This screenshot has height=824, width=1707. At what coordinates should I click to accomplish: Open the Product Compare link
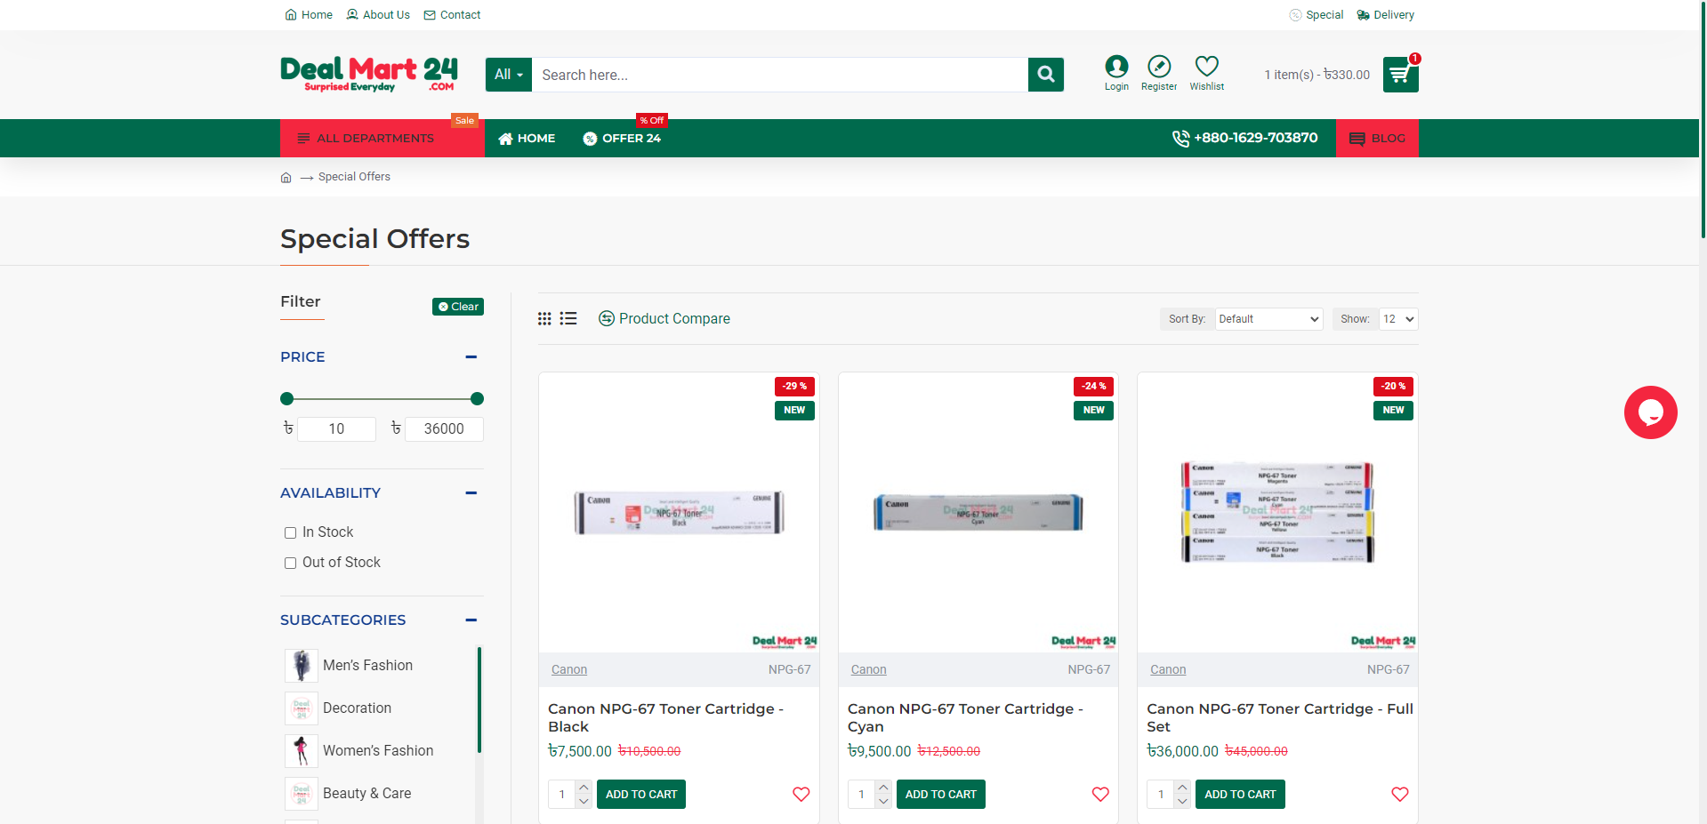click(x=664, y=318)
